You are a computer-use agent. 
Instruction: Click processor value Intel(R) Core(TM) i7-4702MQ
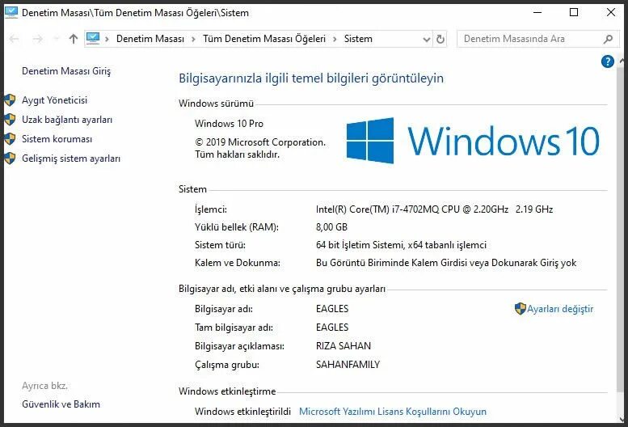click(434, 209)
